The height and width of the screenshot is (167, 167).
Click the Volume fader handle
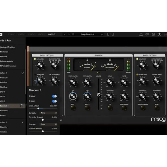click(99, 95)
